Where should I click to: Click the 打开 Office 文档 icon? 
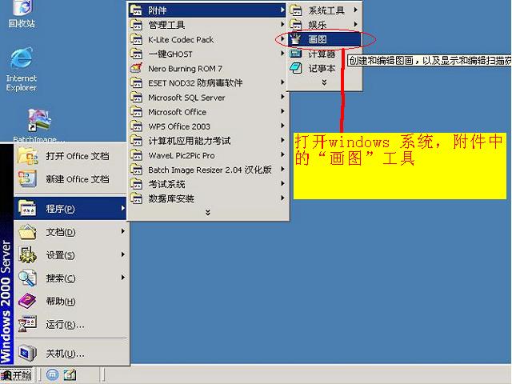pos(27,156)
